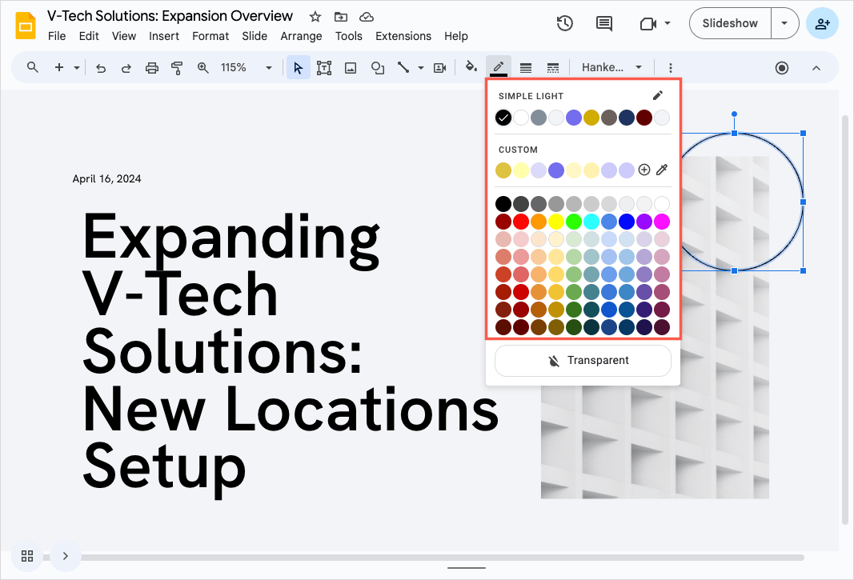Screen dimensions: 854x580
Task: Edit the Simple Light theme colors pencil
Action: [658, 96]
